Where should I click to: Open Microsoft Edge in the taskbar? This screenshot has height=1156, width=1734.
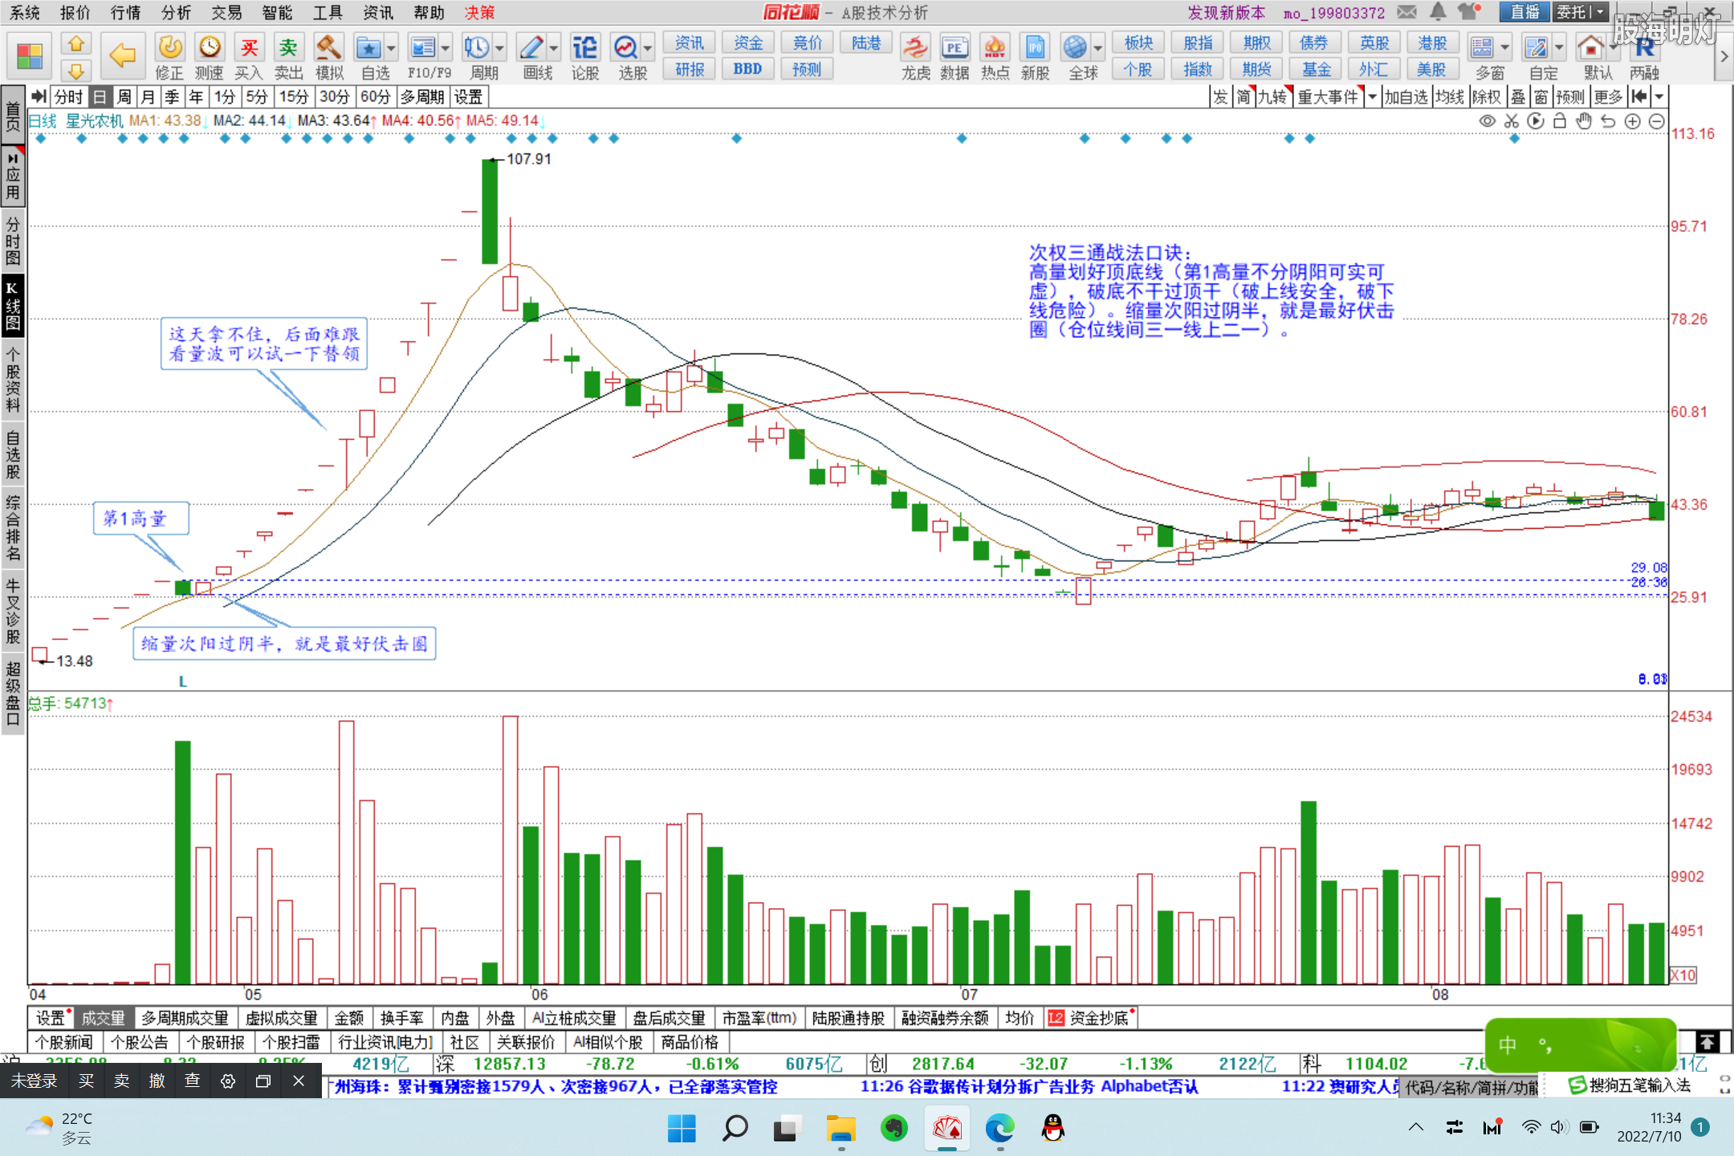point(999,1128)
